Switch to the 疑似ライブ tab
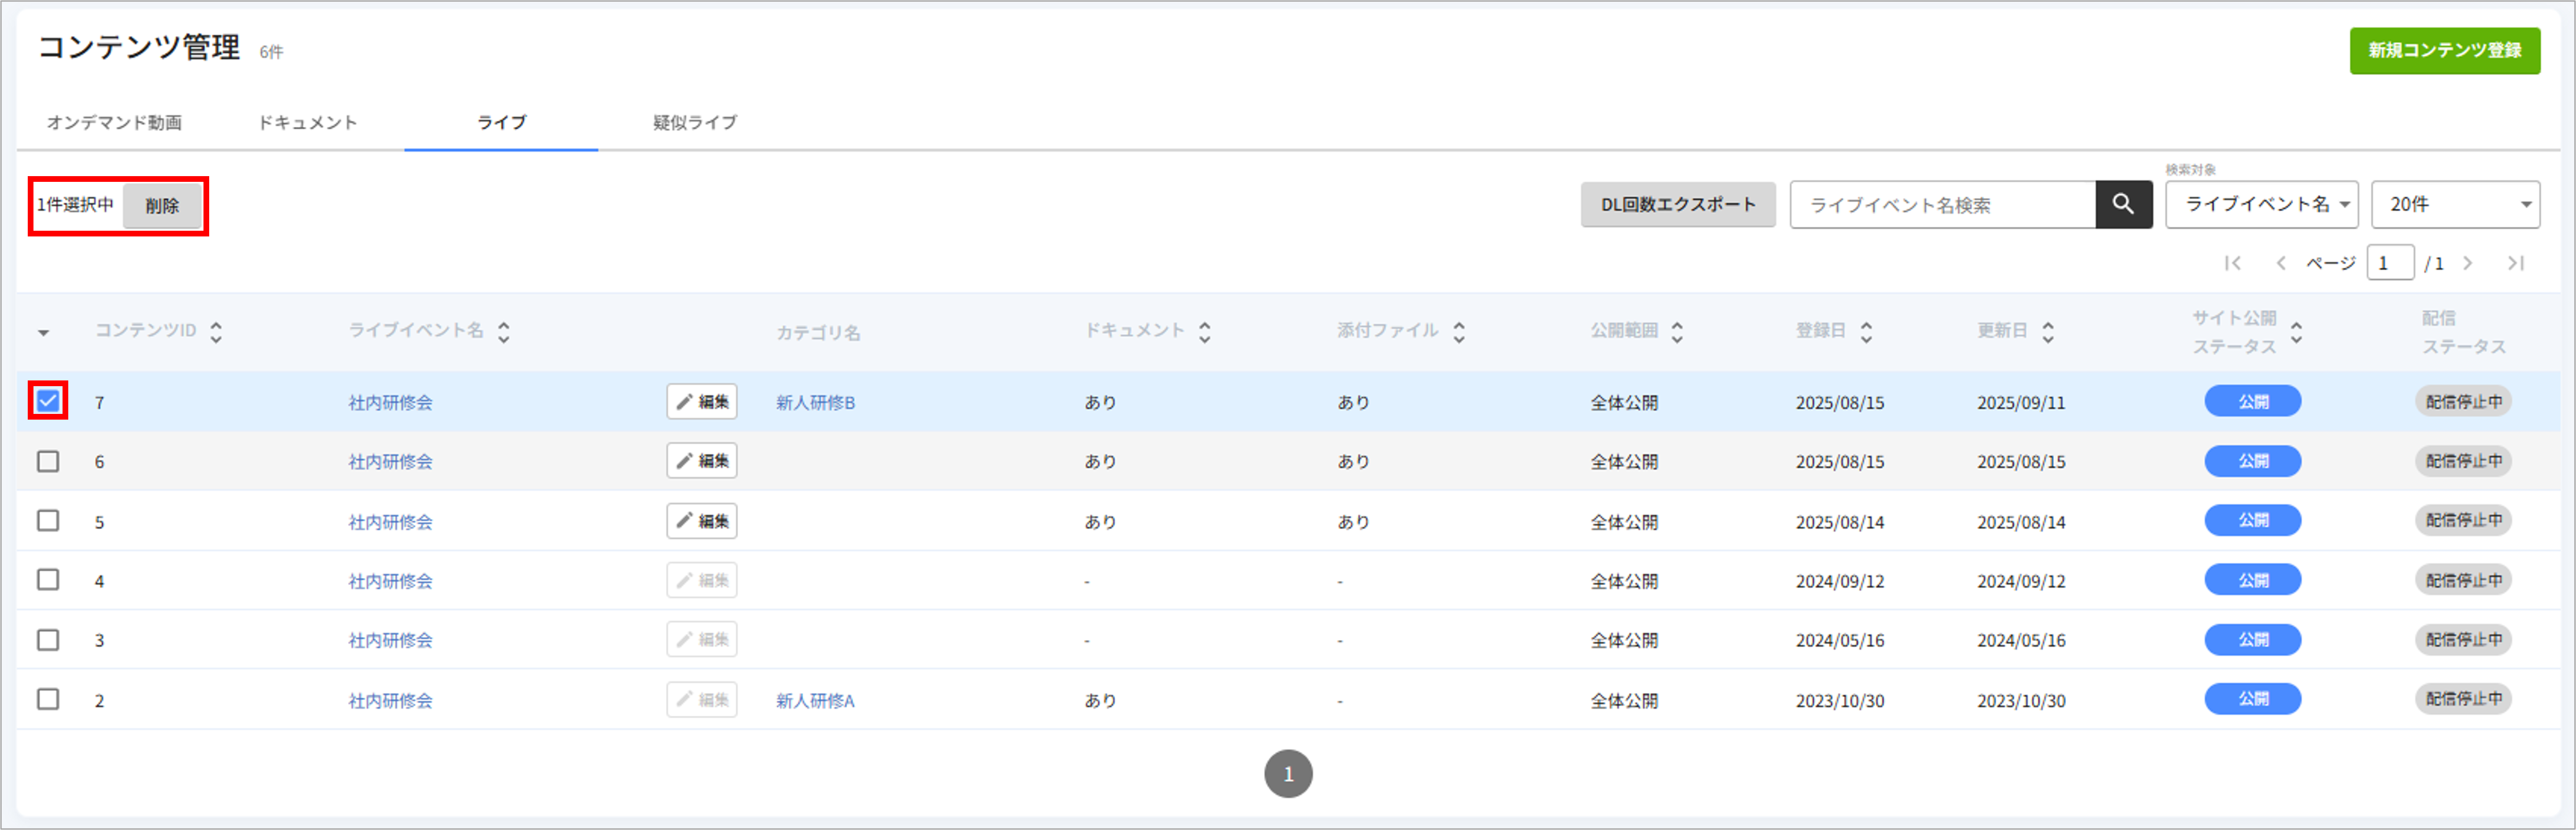Image resolution: width=2576 pixels, height=830 pixels. click(695, 123)
